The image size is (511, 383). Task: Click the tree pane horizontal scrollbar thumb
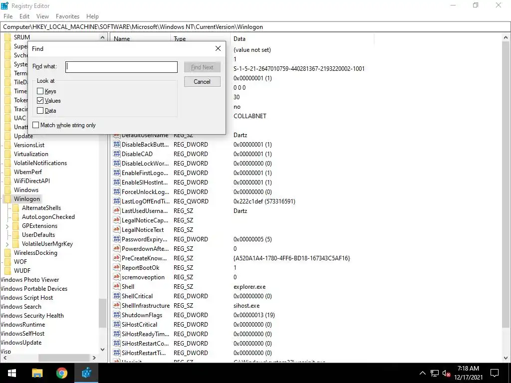click(x=64, y=358)
